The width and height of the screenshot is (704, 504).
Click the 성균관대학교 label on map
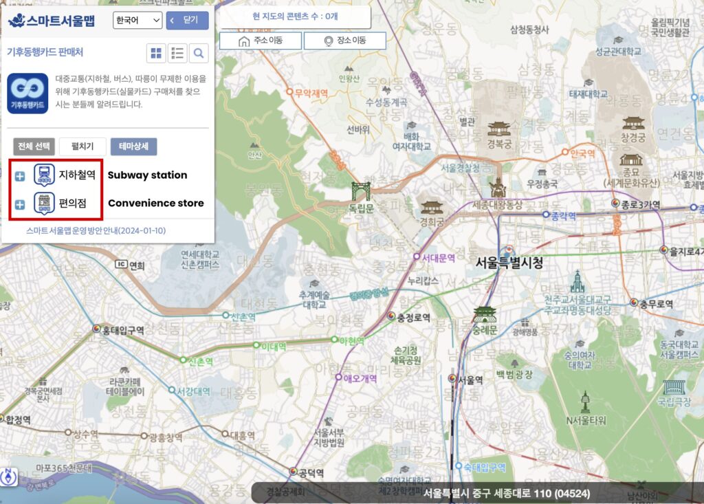pos(618,51)
